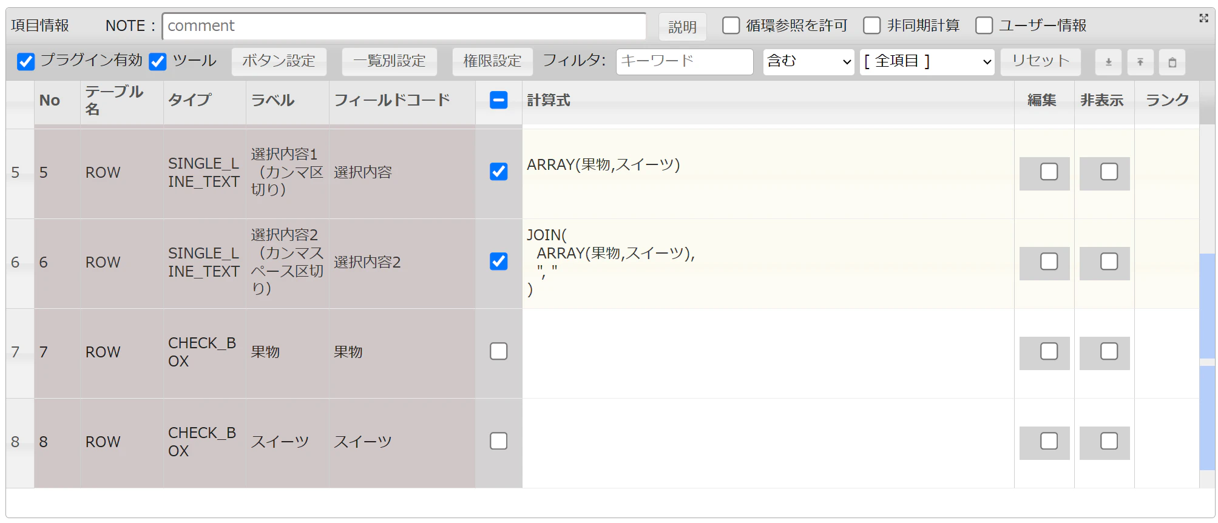The image size is (1218, 523).
Task: Open ボタン設定 settings
Action: click(279, 61)
